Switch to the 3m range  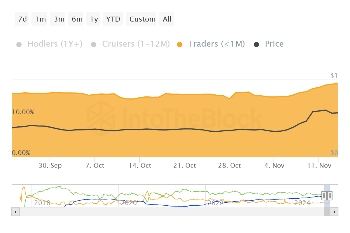[x=59, y=19]
